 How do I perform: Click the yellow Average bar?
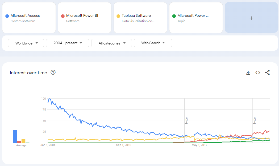[23, 141]
